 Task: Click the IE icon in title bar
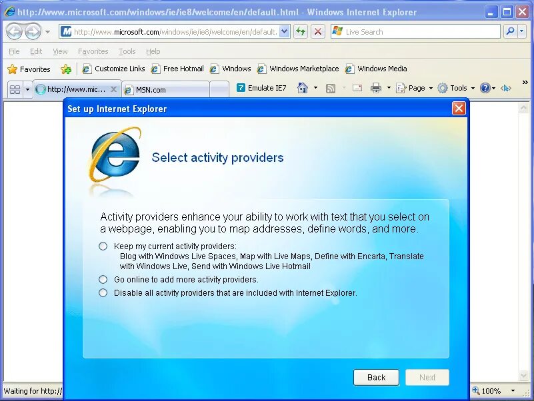pyautogui.click(x=10, y=11)
